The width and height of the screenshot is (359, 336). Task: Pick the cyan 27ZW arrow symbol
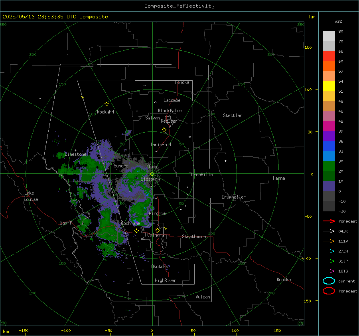[x=329, y=251]
